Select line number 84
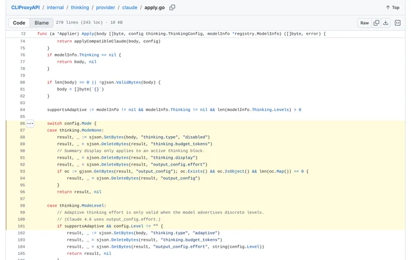This screenshot has width=411, height=260. pos(22,110)
